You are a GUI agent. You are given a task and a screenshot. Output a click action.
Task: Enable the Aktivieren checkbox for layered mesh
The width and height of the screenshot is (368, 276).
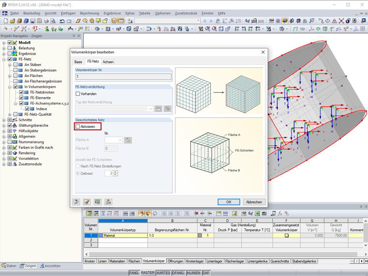click(78, 126)
